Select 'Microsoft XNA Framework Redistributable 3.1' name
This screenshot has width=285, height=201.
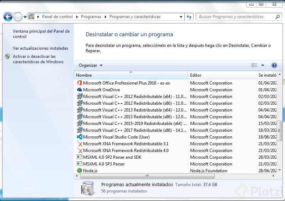[x=126, y=144]
